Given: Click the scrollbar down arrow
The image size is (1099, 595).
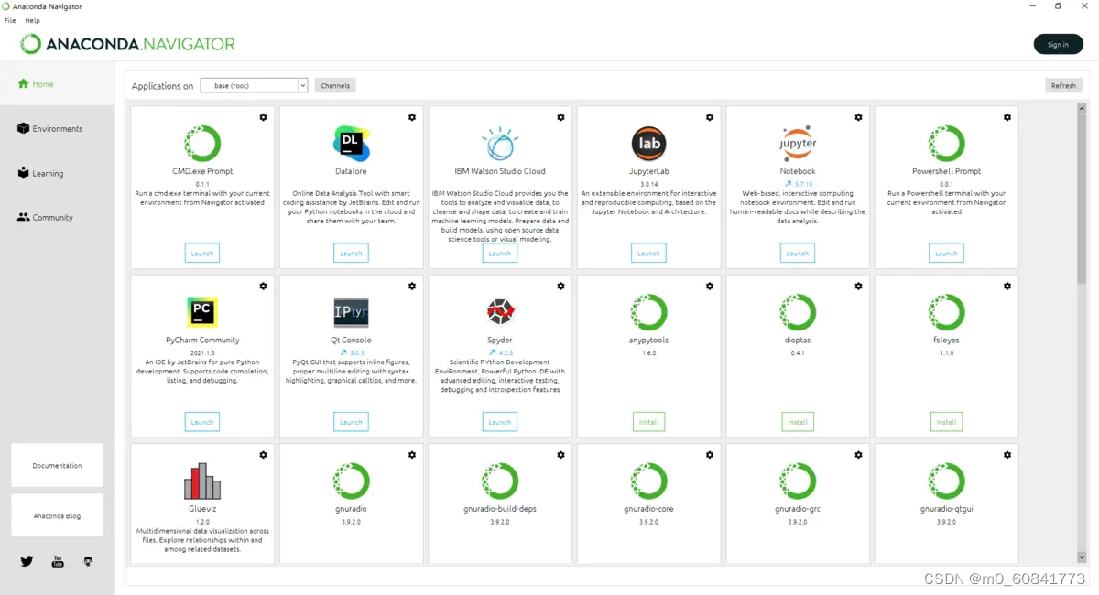Looking at the screenshot, I should click(x=1082, y=557).
